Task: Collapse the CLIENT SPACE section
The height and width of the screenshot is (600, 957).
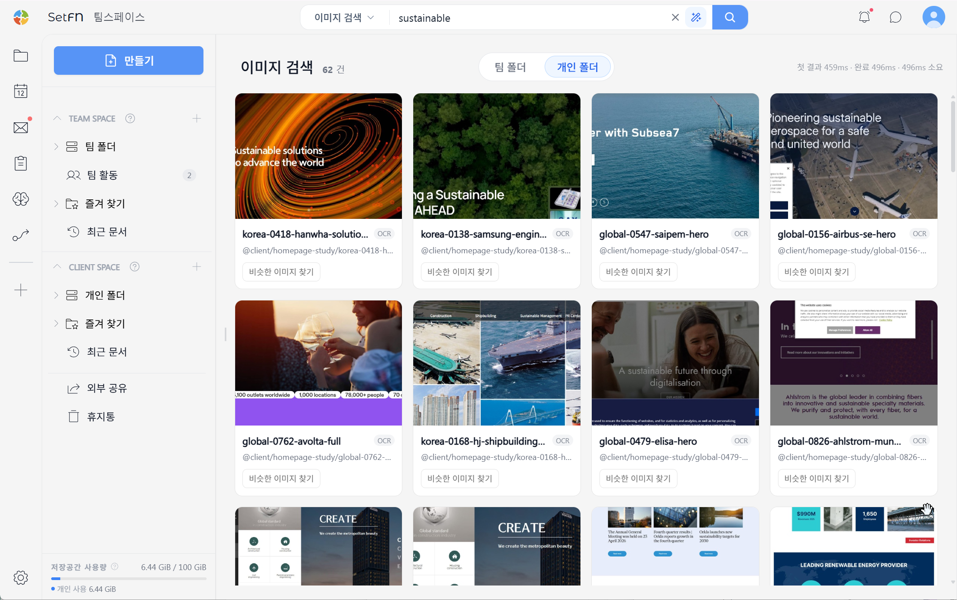Action: (57, 266)
